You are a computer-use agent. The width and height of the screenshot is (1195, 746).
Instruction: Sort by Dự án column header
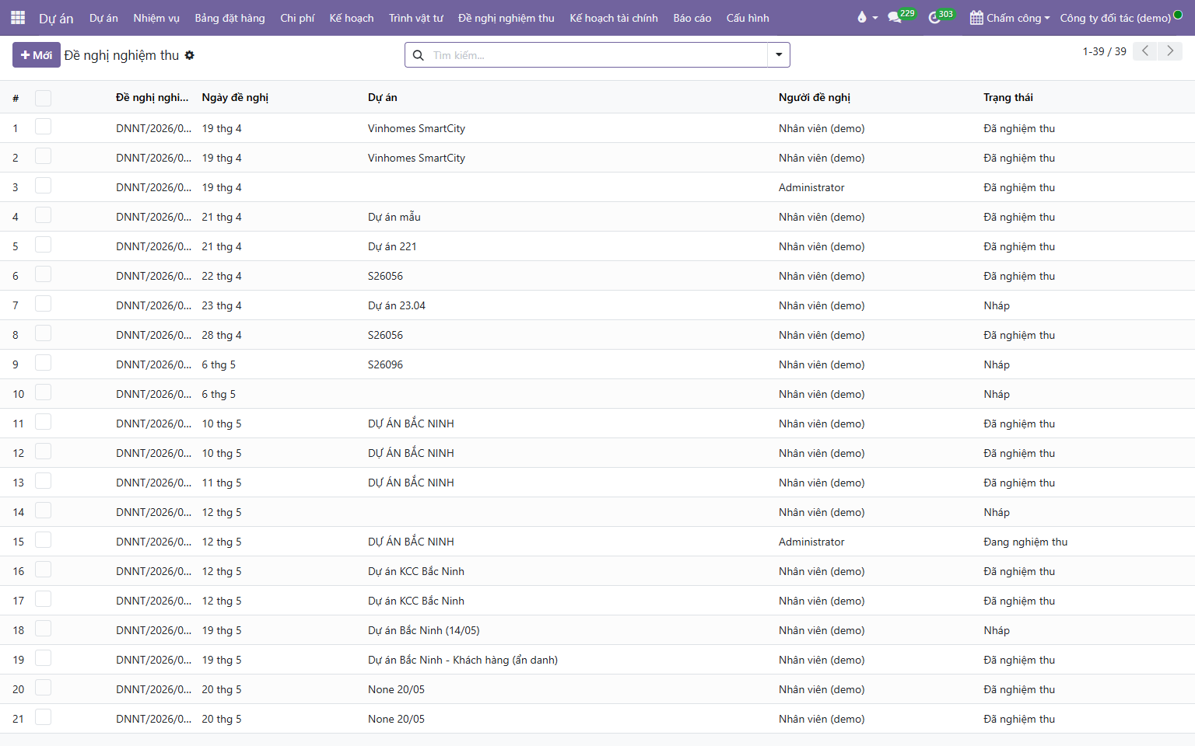[x=383, y=97]
